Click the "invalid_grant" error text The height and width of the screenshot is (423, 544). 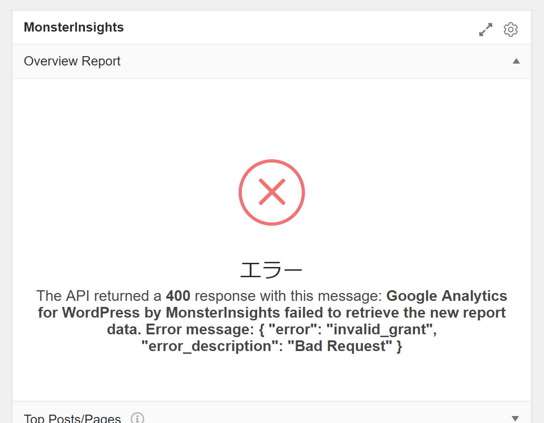380,330
